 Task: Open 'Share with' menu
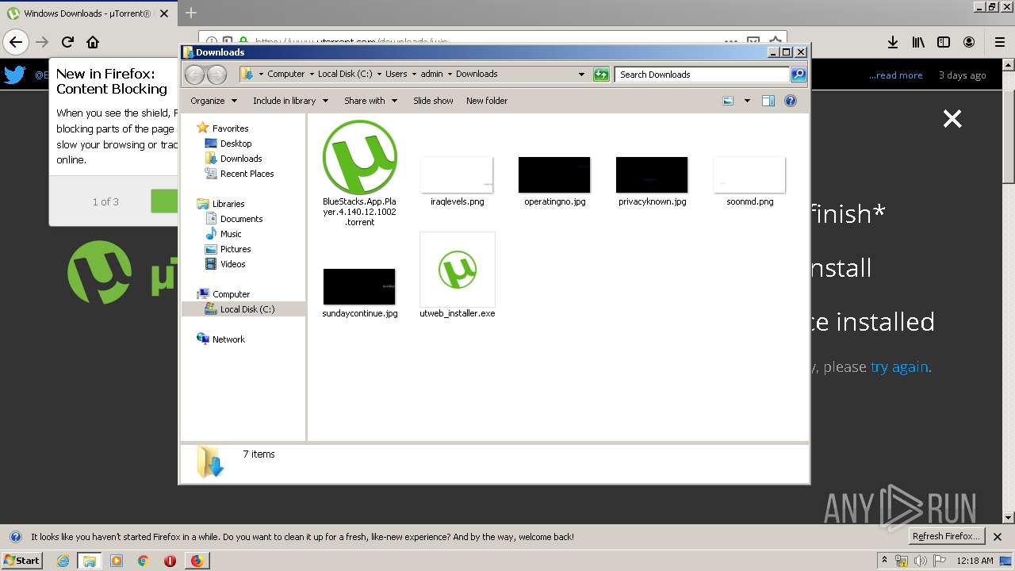370,101
